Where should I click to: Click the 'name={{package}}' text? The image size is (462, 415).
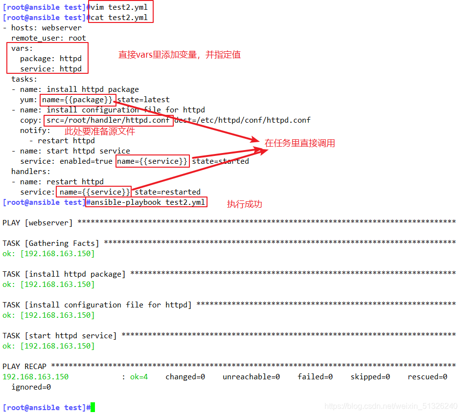77,100
